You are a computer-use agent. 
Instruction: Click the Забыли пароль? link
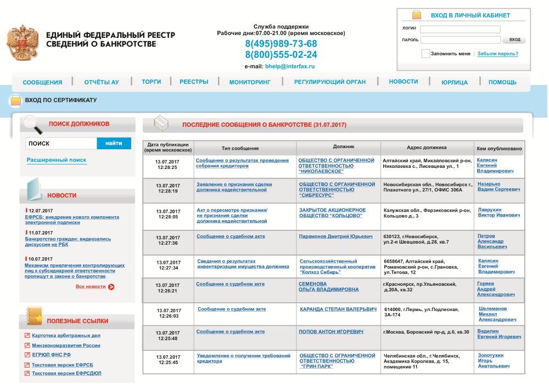pyautogui.click(x=498, y=54)
